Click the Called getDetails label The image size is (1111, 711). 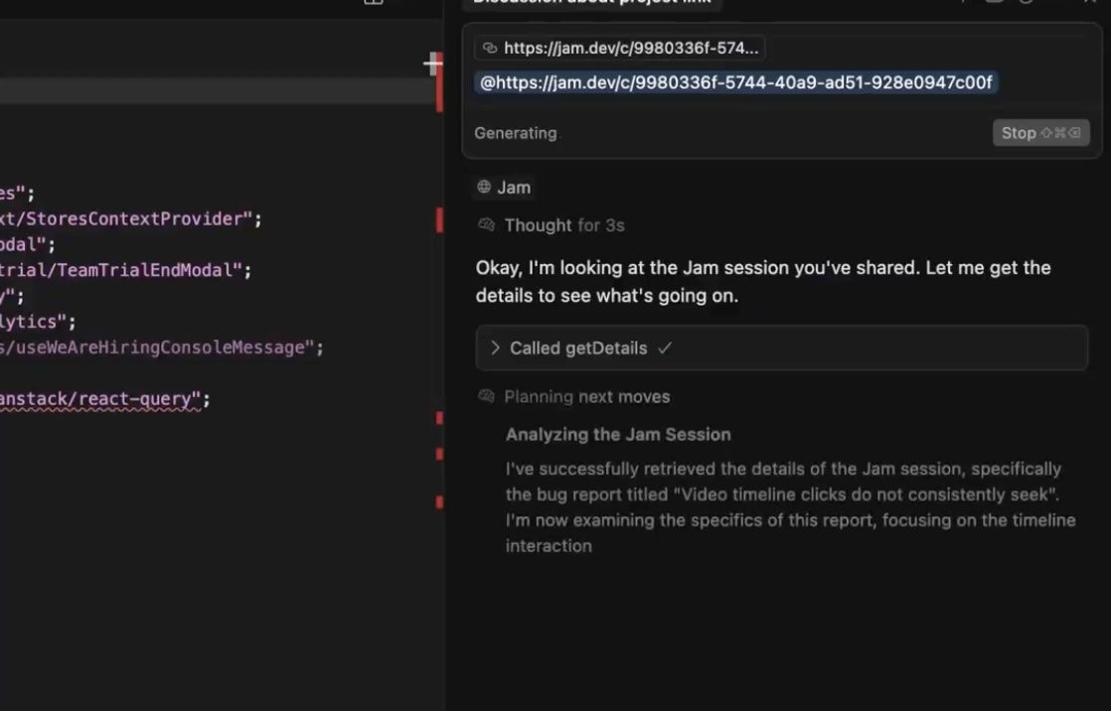pyautogui.click(x=578, y=349)
